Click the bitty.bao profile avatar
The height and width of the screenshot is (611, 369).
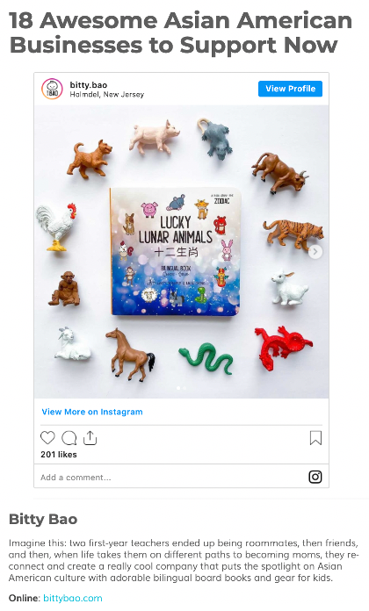[52, 89]
